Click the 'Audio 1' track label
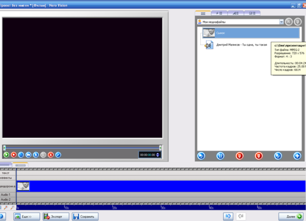Viewport: 306px width, 221px height. (x=6, y=194)
